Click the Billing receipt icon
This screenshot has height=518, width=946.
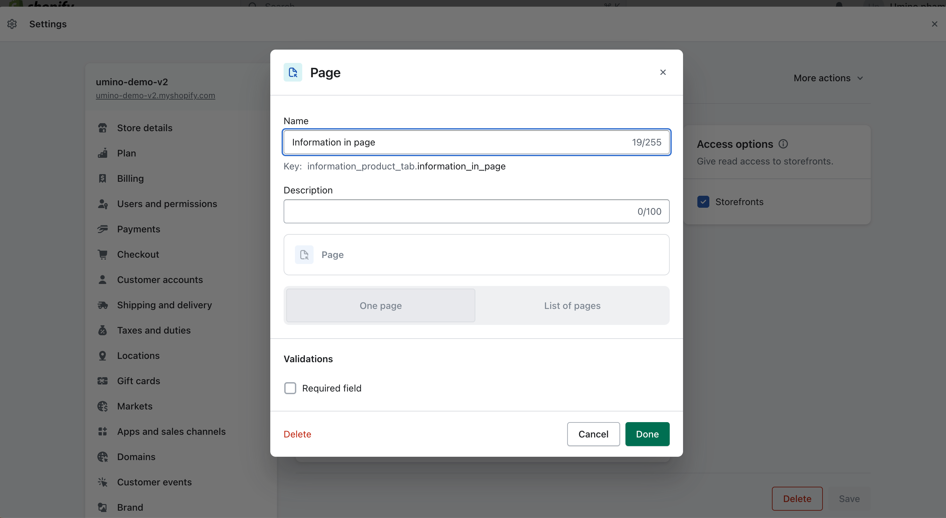(103, 178)
